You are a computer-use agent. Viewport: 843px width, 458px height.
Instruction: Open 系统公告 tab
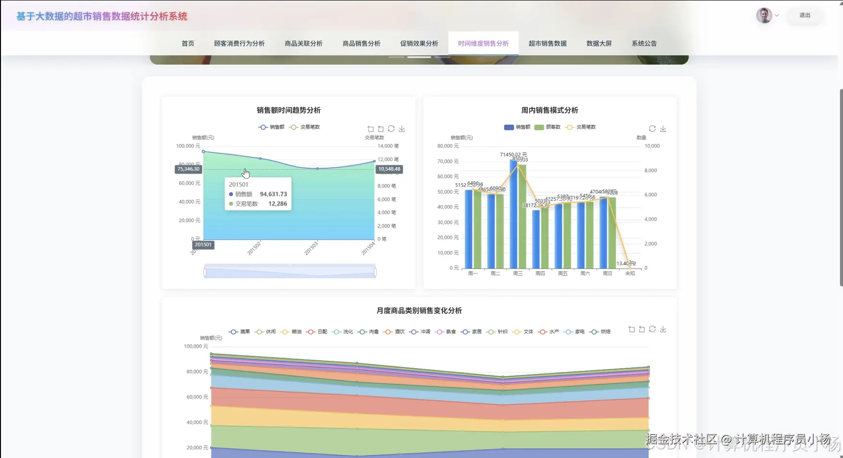coord(644,43)
